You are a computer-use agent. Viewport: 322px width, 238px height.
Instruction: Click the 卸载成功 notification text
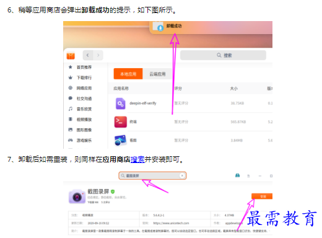click(174, 26)
